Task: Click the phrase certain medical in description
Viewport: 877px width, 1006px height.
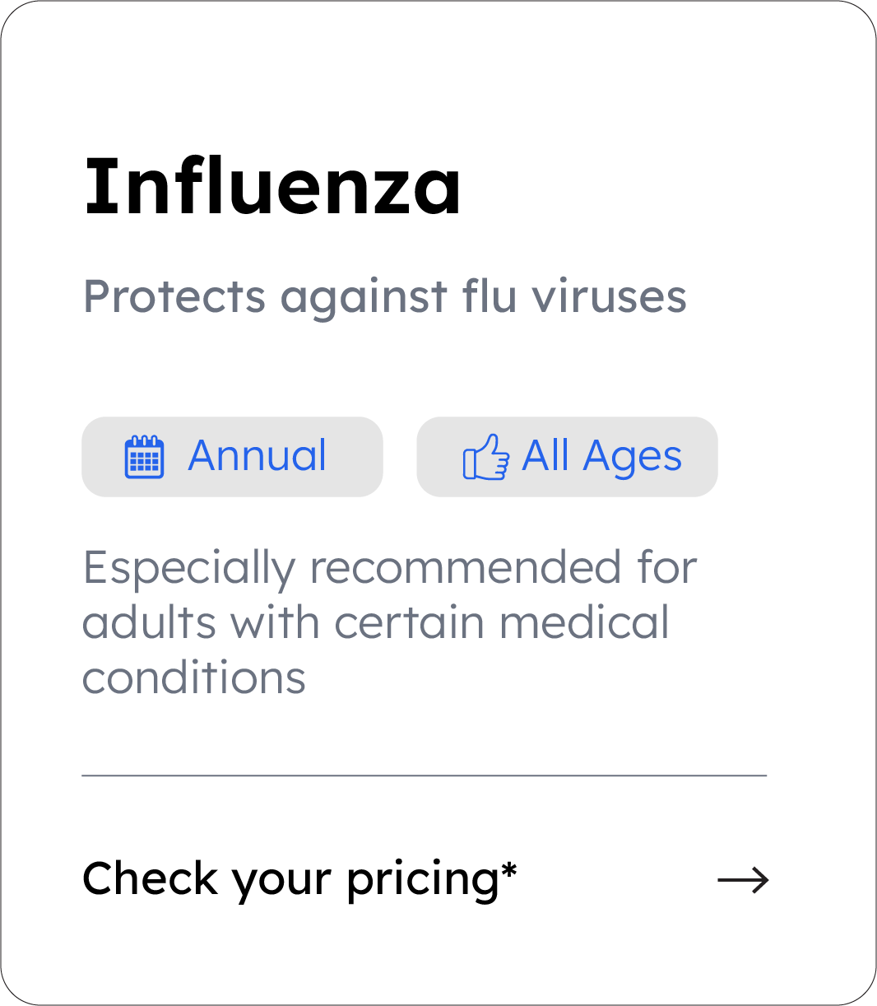Action: click(502, 622)
